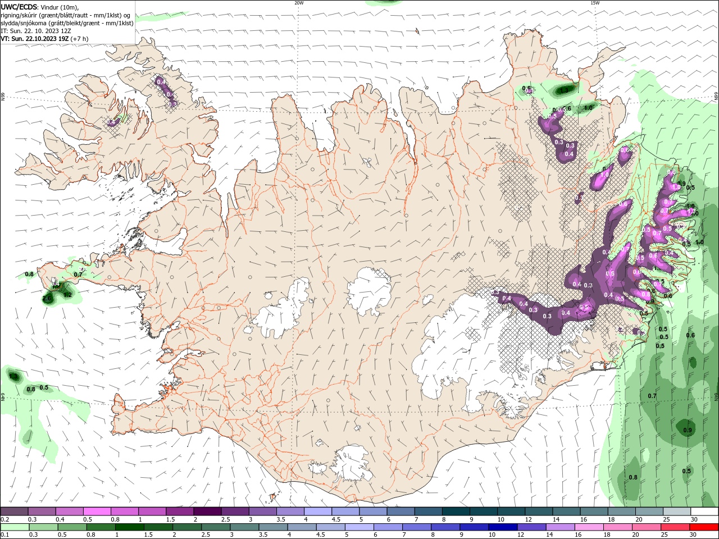Select the IT: Sun. 22. 10. 2023 12Z line
This screenshot has width=719, height=539.
pos(35,31)
